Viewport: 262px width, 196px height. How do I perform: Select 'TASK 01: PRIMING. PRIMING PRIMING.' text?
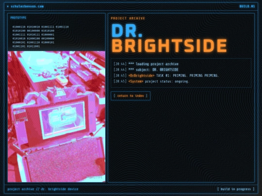[x=187, y=75]
